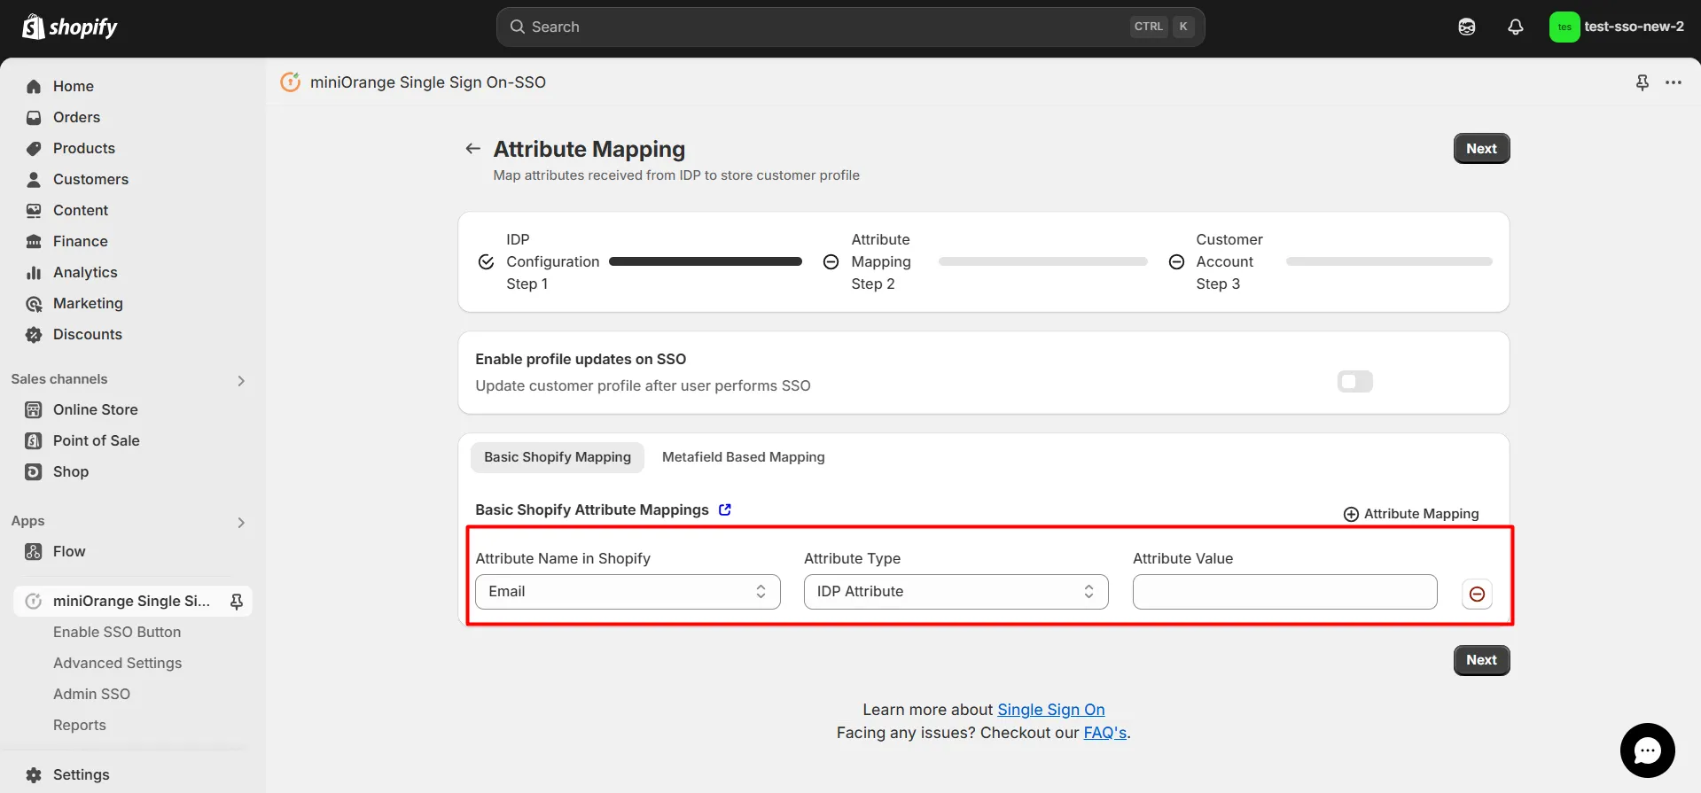Click the Discounts badge icon
The height and width of the screenshot is (793, 1701).
coord(34,334)
